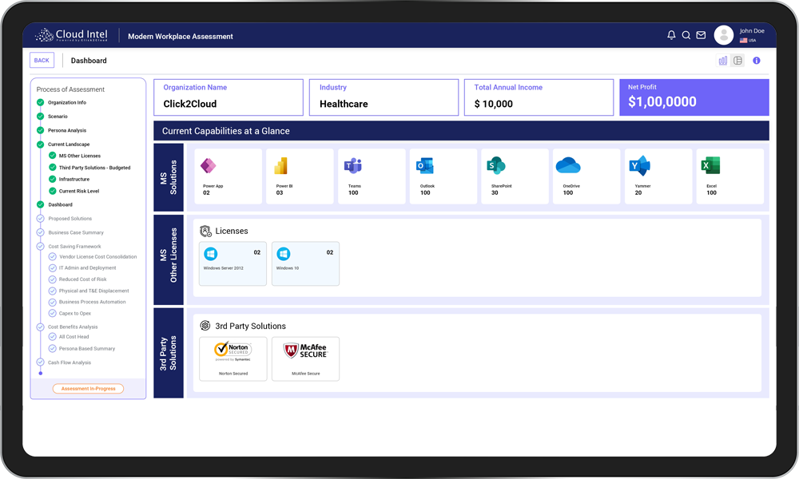799x479 pixels.
Task: Click the blue info icon
Action: [x=756, y=61]
